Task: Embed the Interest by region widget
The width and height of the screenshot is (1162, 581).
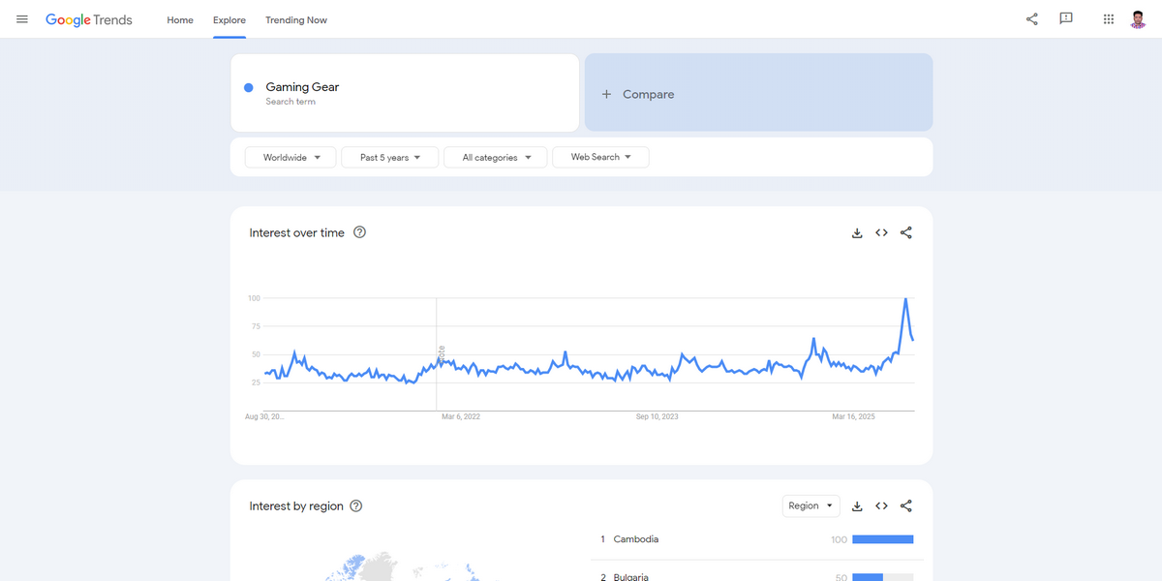Action: (x=881, y=506)
